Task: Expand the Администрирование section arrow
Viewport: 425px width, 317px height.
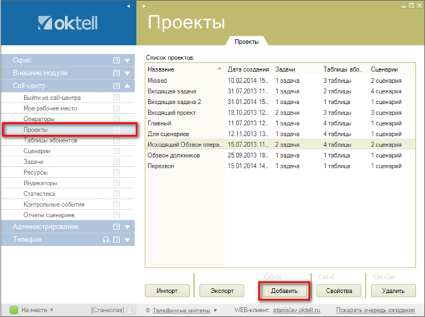Action: (127, 227)
